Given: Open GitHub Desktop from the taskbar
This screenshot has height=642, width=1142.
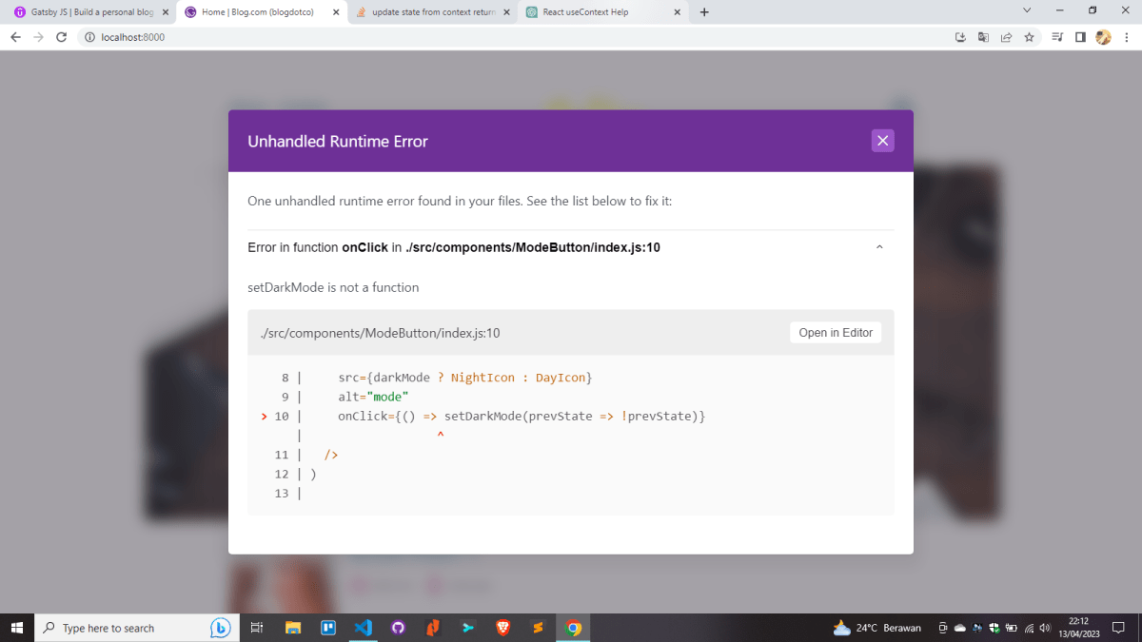Looking at the screenshot, I should [x=398, y=628].
